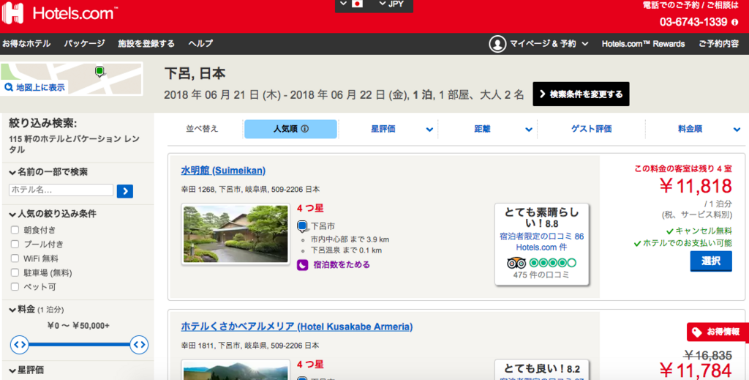
Task: Click 475 件の口コミ text
Action: (541, 275)
